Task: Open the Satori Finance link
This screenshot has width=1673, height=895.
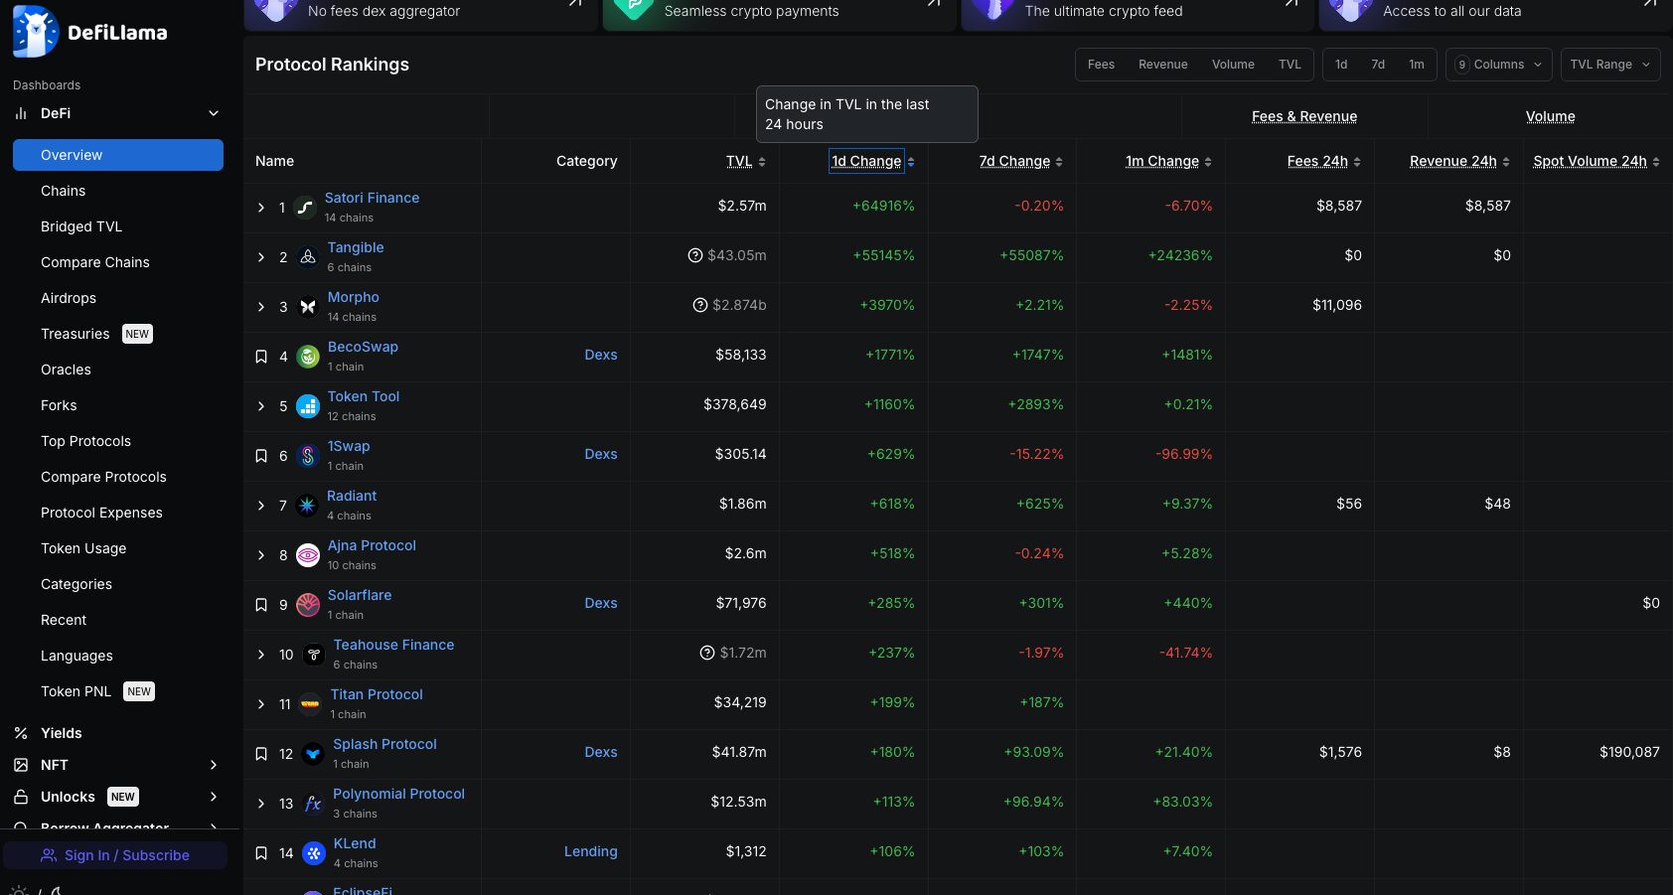Action: pos(372,198)
